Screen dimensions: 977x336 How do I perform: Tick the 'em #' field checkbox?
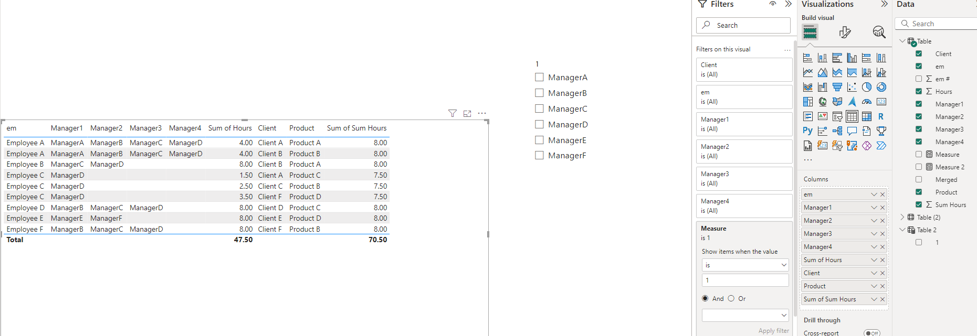pos(919,79)
